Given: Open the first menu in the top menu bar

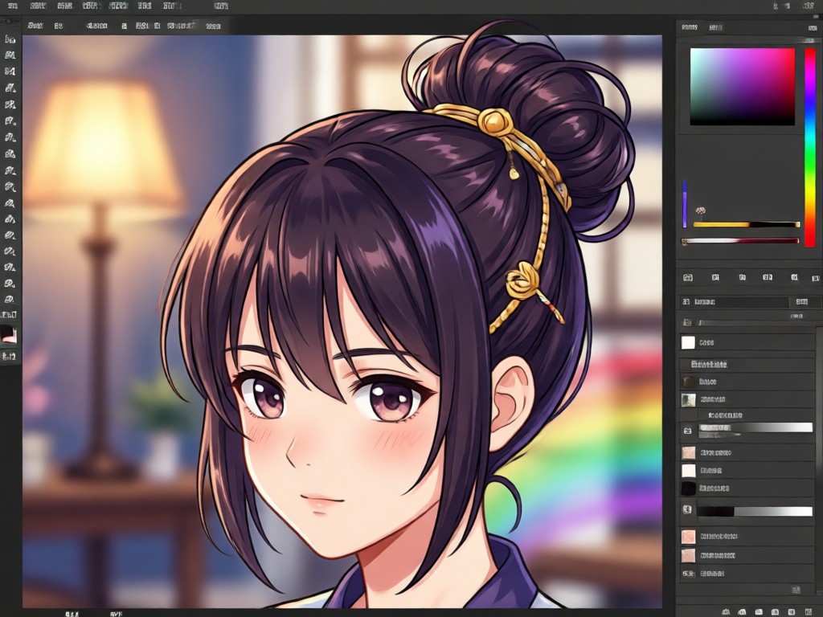Looking at the screenshot, I should click(x=11, y=6).
